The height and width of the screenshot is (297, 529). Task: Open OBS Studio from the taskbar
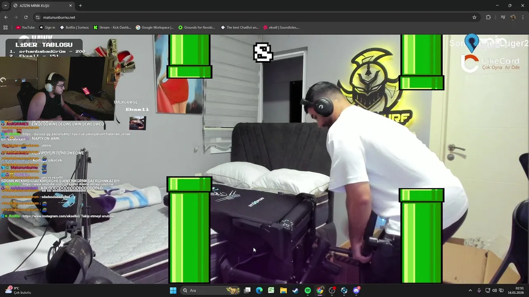[332, 290]
